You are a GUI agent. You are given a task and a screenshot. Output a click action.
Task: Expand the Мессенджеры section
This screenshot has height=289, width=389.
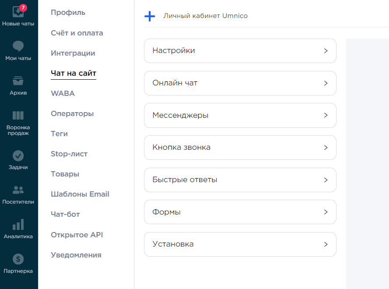[240, 116]
